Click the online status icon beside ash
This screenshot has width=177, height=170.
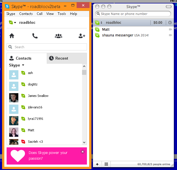pos(23,73)
